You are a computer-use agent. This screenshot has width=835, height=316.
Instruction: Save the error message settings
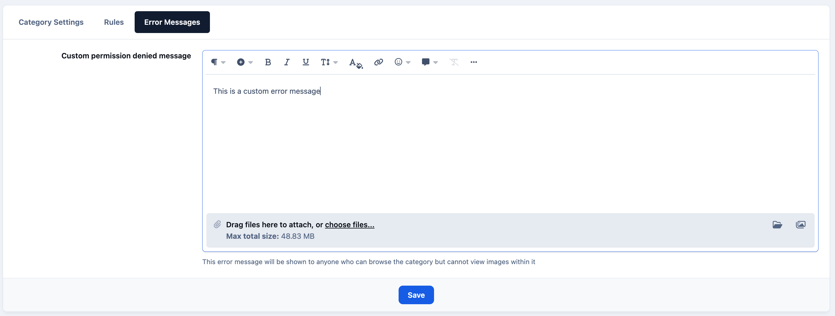tap(416, 295)
